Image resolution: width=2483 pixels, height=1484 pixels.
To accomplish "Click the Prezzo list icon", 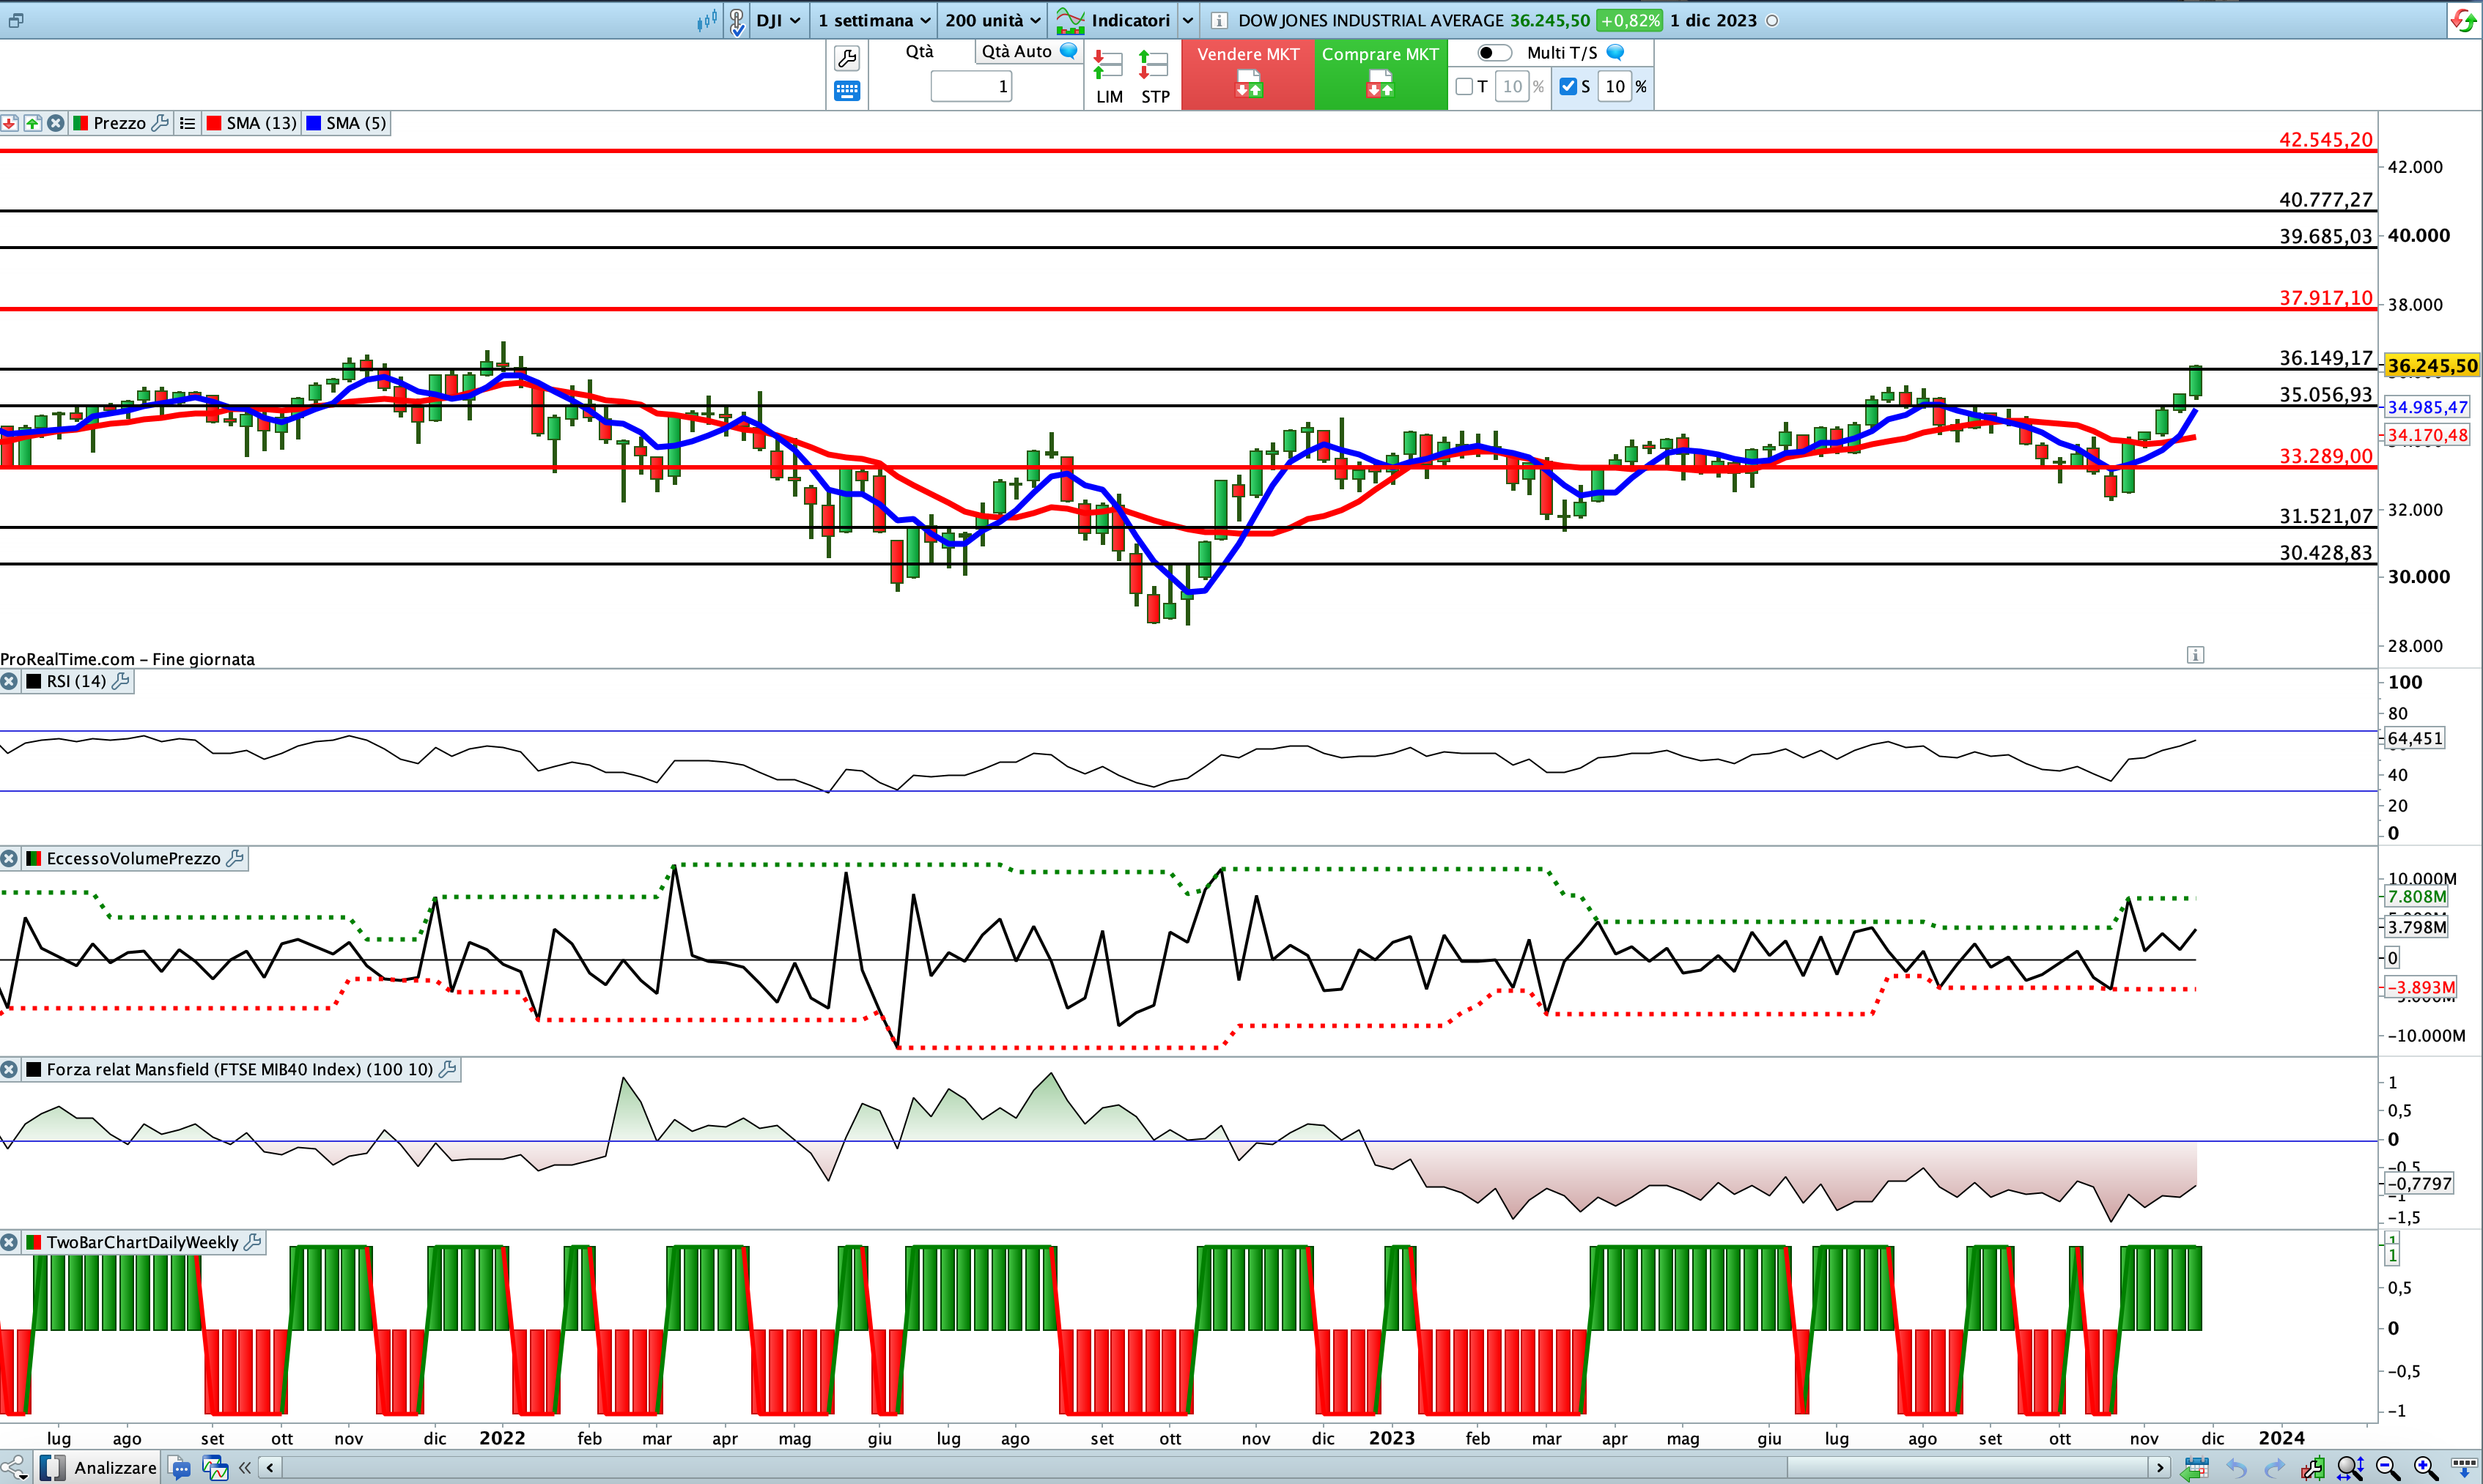I will 187,123.
